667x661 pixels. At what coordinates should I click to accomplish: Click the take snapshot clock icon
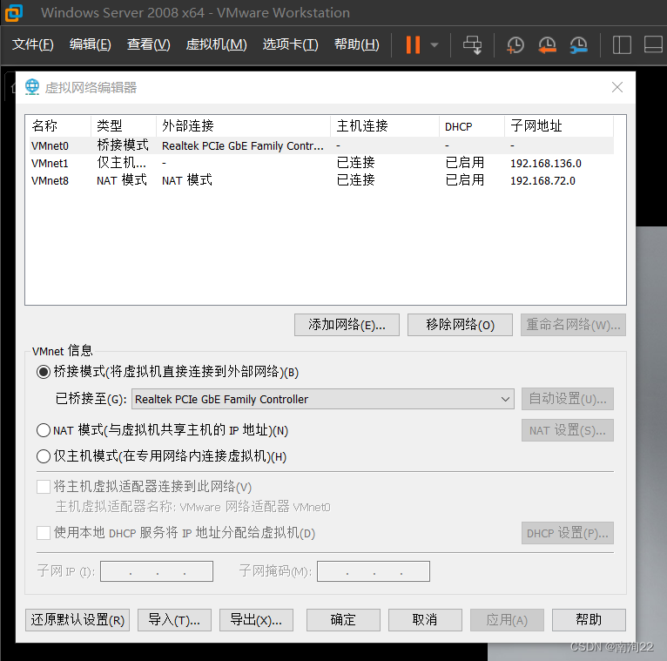[x=515, y=44]
